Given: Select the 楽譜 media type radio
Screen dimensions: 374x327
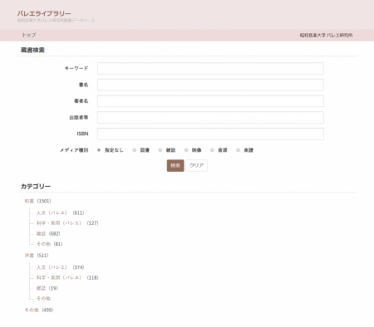Looking at the screenshot, I should point(238,150).
